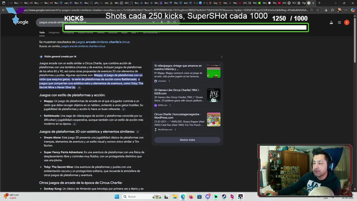Switch to the 'Videos' search tab

click(101, 33)
